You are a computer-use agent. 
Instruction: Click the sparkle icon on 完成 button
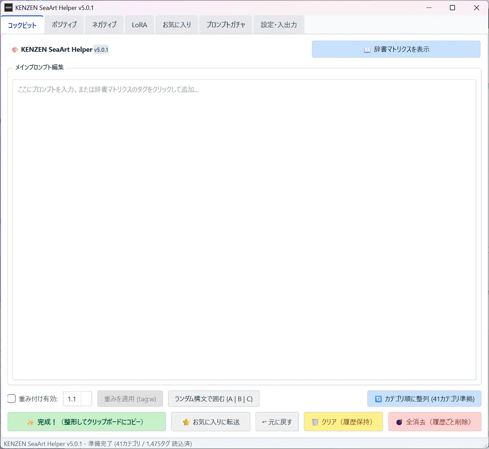(31, 422)
